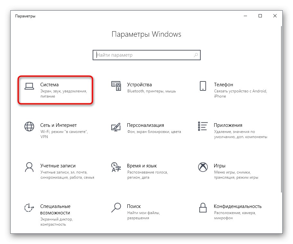Select the Игры Xbox icon

click(203, 167)
